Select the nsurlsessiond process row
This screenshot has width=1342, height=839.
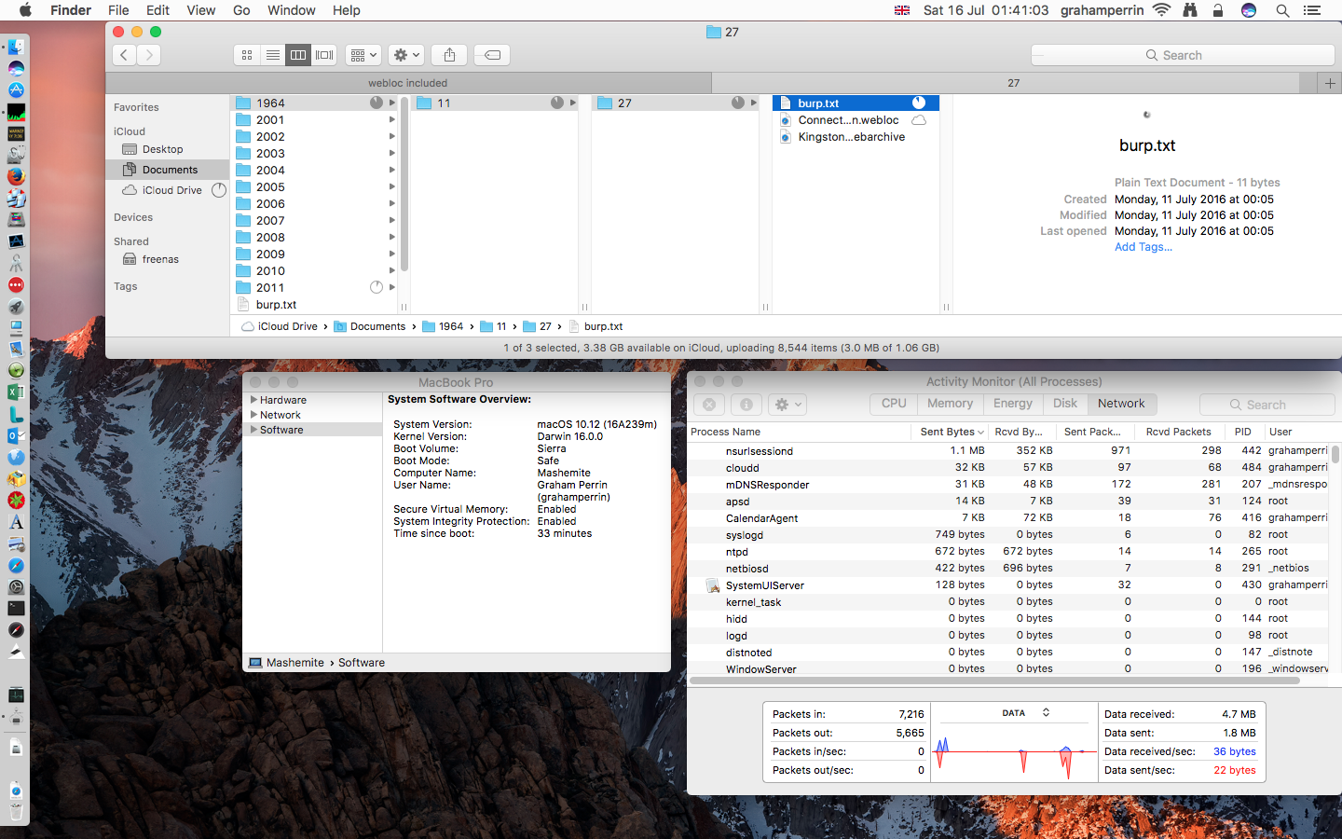pyautogui.click(x=1008, y=451)
